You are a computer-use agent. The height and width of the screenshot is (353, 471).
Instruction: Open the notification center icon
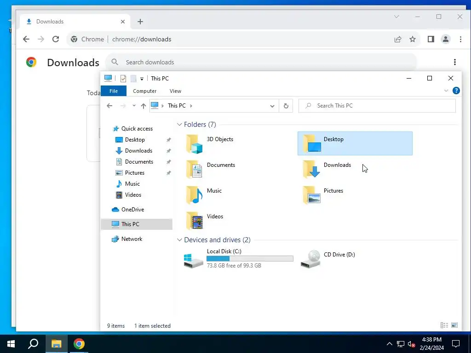point(456,344)
